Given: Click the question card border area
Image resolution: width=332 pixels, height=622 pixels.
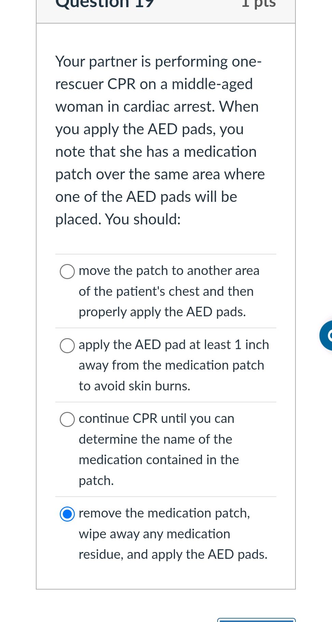Looking at the screenshot, I should pos(37,307).
